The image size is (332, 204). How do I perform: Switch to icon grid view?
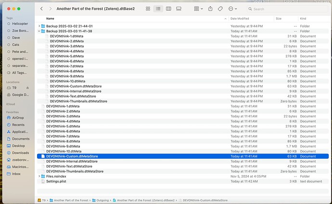coord(147,9)
